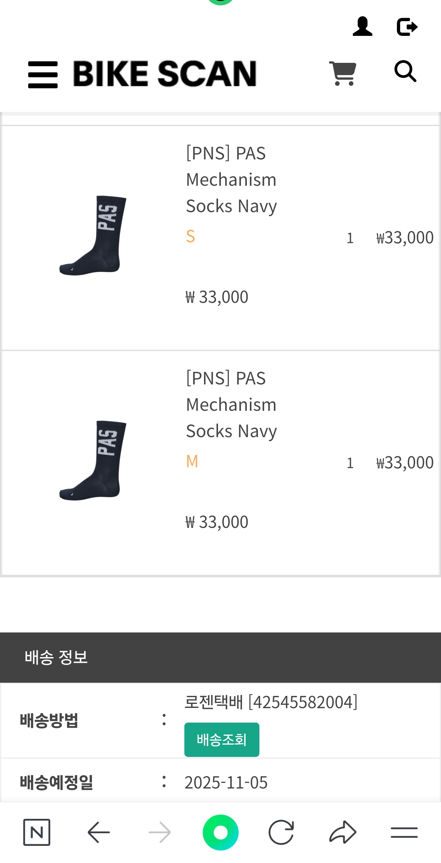This screenshot has height=863, width=441.
Task: Open the size M socks product image
Action: point(93,461)
